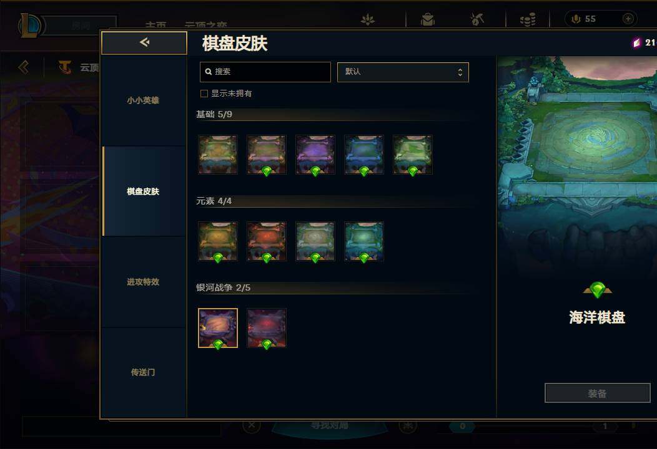
Task: Open the 默认 sort dropdown
Action: [x=403, y=72]
